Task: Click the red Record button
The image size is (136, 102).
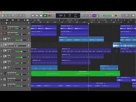Action: (49, 16)
